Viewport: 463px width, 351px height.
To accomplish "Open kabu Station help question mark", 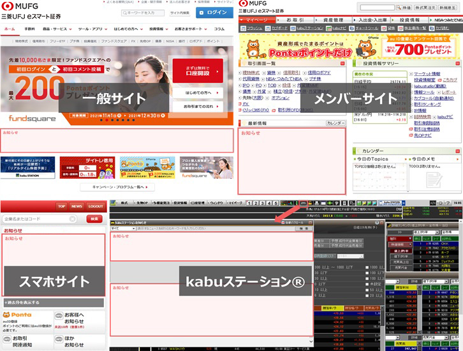I will (x=448, y=203).
